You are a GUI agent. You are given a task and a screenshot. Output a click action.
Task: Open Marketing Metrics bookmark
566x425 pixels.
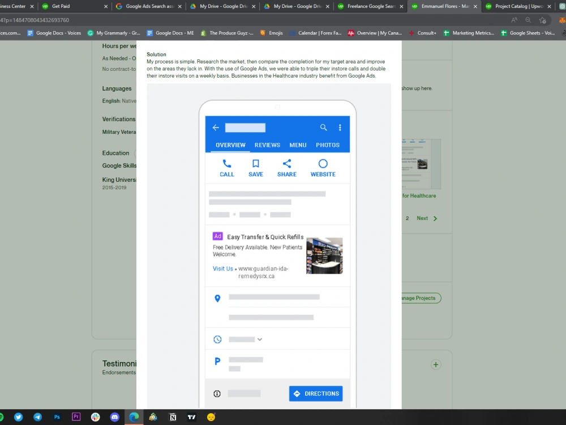point(469,33)
